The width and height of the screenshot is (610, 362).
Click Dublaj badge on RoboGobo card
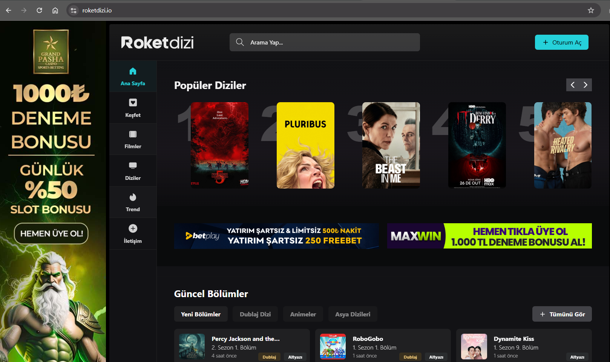410,357
